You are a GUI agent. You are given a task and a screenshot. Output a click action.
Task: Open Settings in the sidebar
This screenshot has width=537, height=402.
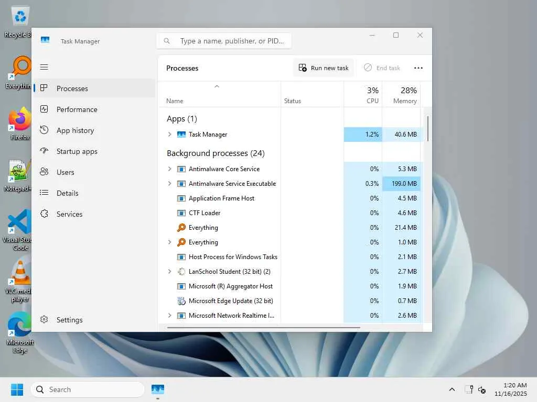click(94, 320)
